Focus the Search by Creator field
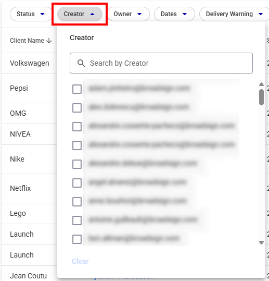 (161, 63)
